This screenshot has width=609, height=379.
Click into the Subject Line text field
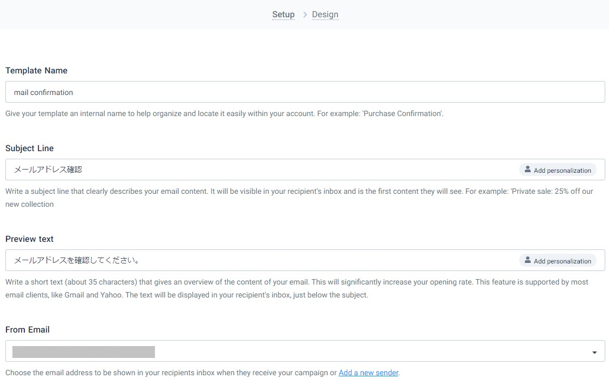[259, 170]
